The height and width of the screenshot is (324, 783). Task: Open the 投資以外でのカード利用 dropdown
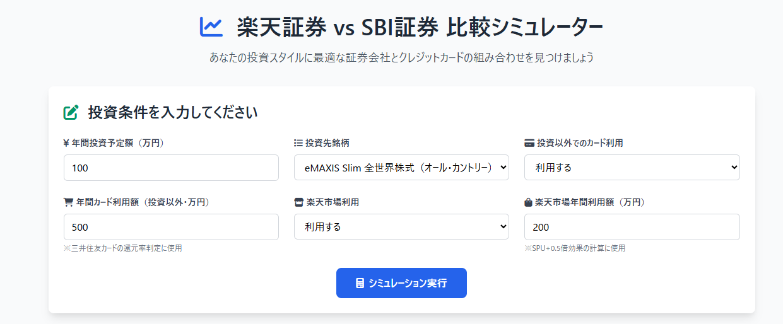pos(632,168)
